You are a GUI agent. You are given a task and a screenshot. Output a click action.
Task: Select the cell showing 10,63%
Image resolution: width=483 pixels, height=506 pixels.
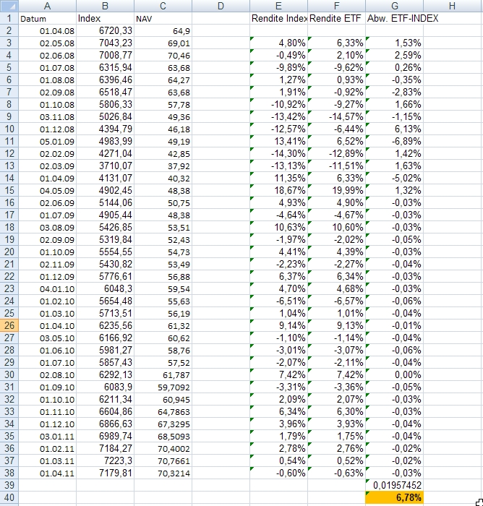(278, 227)
